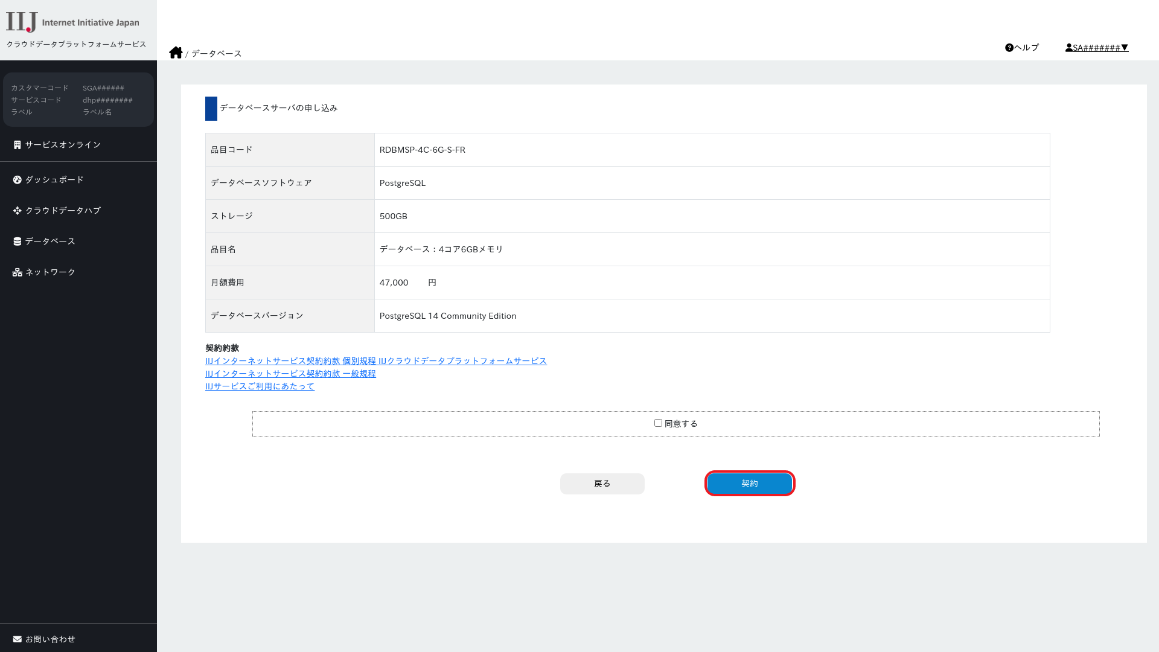Click データベース in the breadcrumb

[x=217, y=54]
